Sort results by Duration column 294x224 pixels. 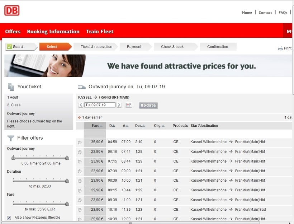[140, 126]
